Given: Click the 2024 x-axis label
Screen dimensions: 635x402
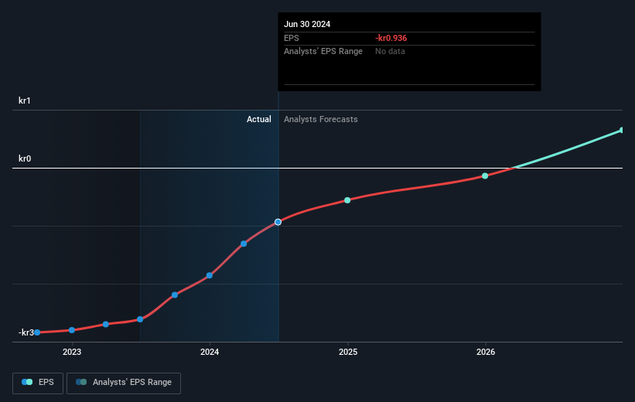Looking at the screenshot, I should [x=210, y=352].
